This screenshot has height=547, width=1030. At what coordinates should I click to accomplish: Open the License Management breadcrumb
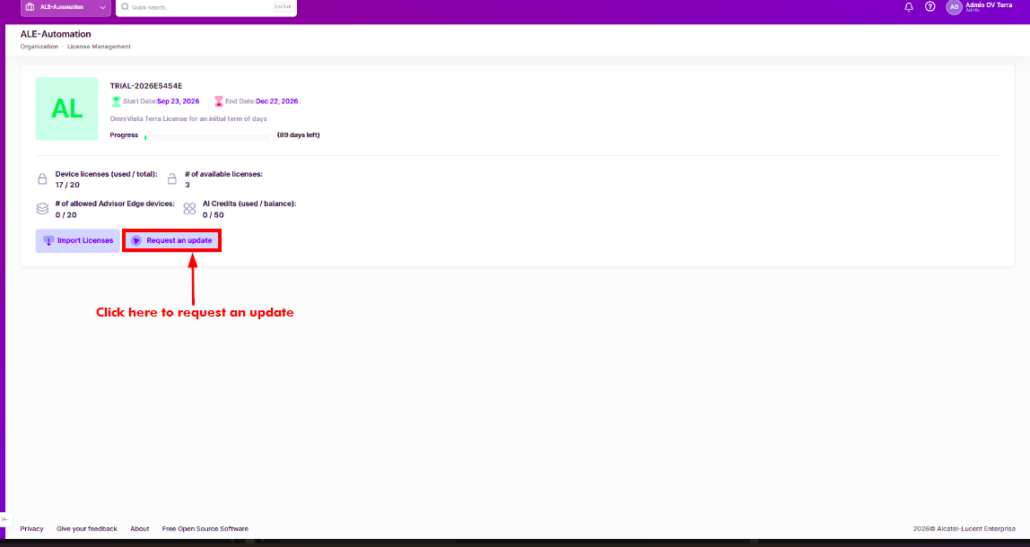coord(99,47)
